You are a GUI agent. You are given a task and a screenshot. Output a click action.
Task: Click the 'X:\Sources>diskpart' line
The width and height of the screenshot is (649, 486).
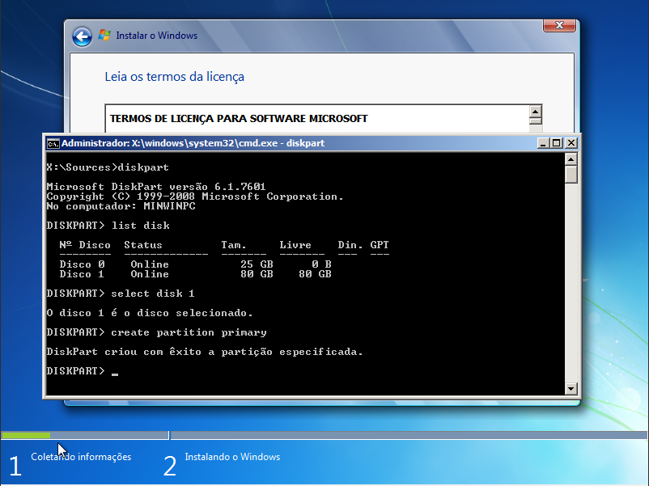[x=108, y=167]
